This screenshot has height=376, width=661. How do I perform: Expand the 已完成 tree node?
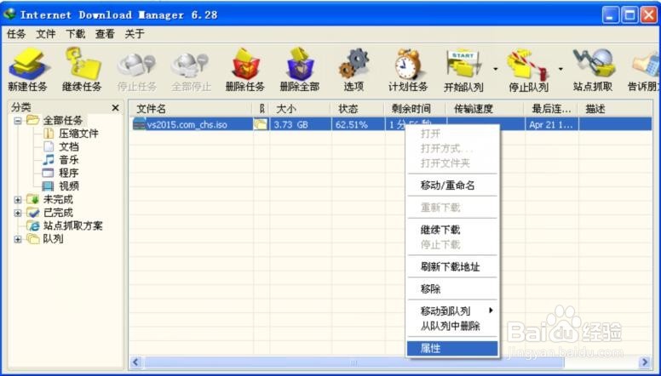click(17, 213)
